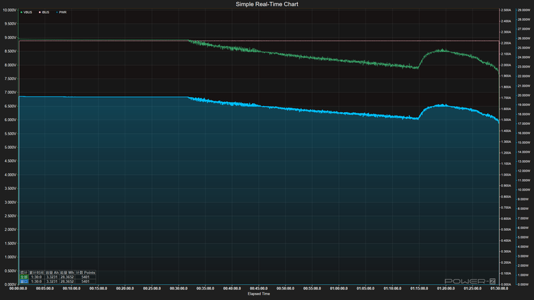Click the 00:45:00.0 time axis tick
The height and width of the screenshot is (300, 534).
(x=259, y=288)
